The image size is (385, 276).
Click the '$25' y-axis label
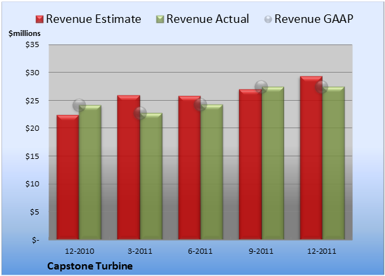click(x=32, y=101)
